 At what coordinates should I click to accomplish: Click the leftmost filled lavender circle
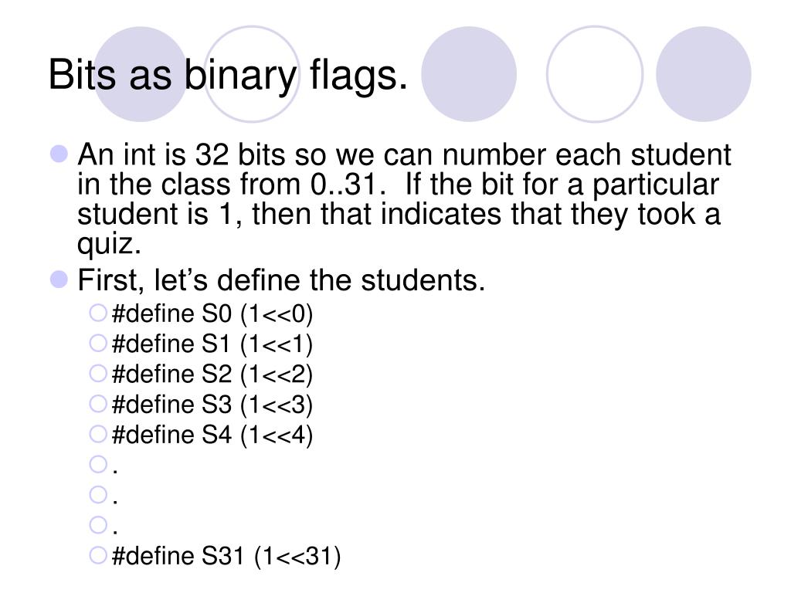click(x=142, y=74)
